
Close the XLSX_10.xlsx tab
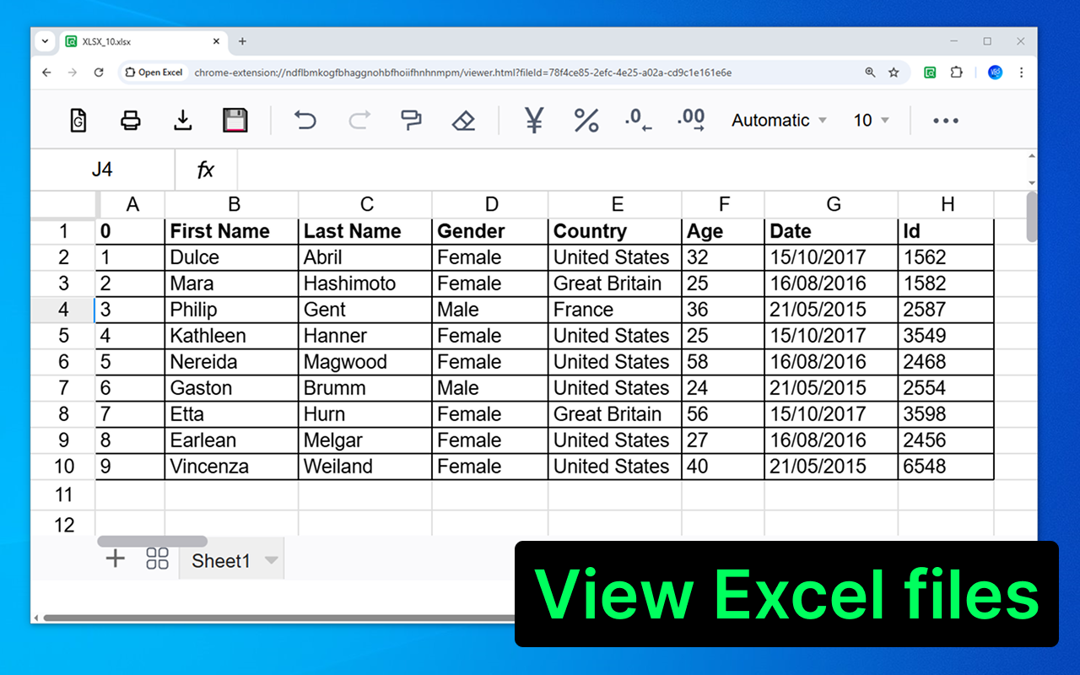pos(216,41)
